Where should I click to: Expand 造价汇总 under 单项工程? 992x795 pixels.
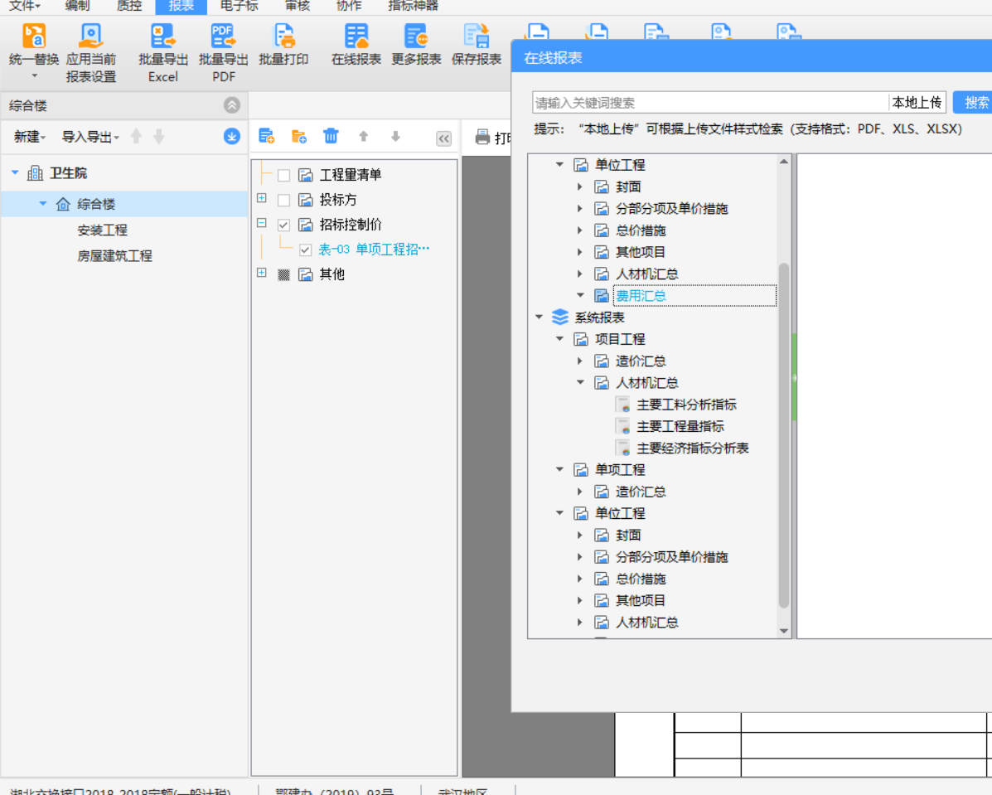[x=580, y=492]
